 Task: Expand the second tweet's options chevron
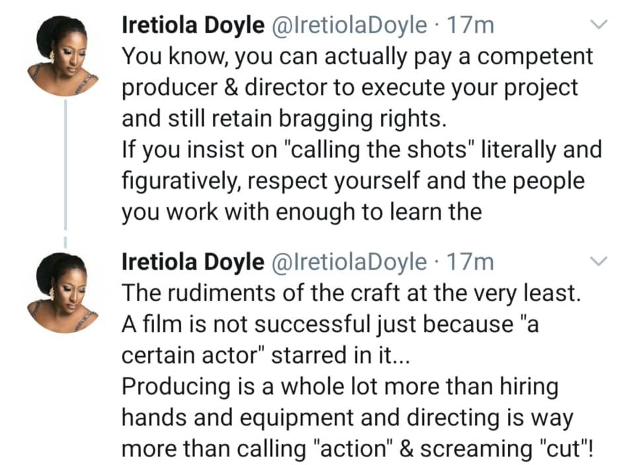(599, 261)
